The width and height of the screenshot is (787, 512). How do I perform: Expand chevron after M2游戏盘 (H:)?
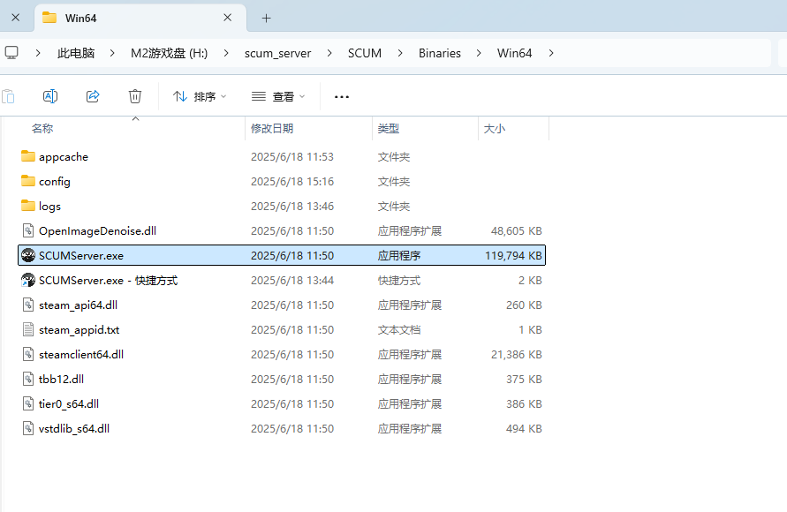coord(226,53)
